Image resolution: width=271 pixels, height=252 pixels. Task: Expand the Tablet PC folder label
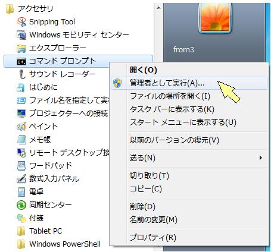coord(46,231)
